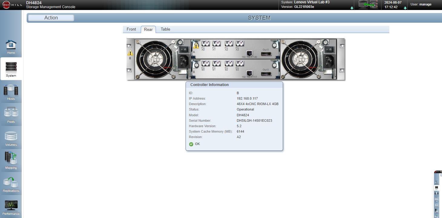Image resolution: width=442 pixels, height=218 pixels.
Task: Switch to the Table tab
Action: click(x=165, y=29)
